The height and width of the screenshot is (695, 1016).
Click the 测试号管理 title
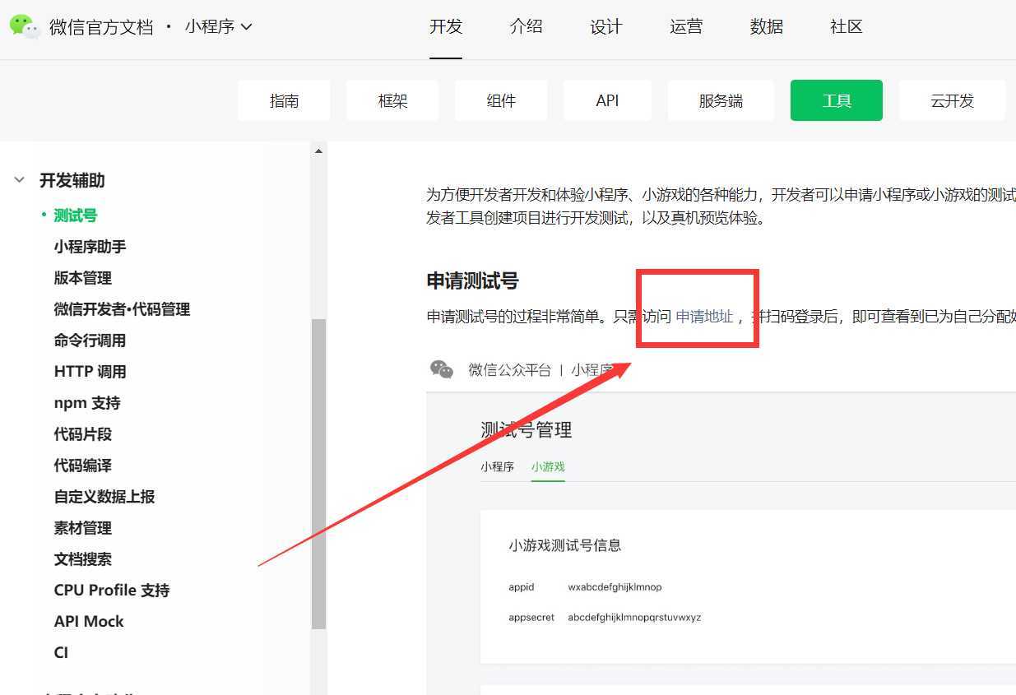527,429
